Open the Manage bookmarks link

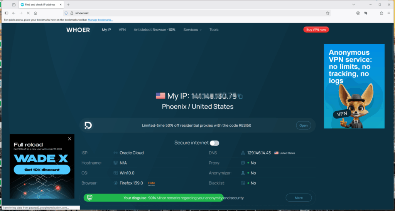point(100,20)
